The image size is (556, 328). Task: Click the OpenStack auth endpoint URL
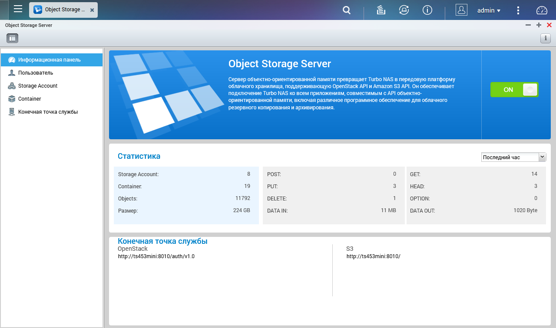point(156,256)
